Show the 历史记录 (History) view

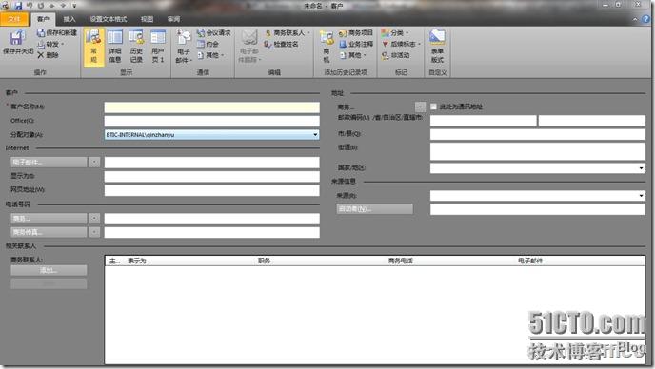point(136,47)
